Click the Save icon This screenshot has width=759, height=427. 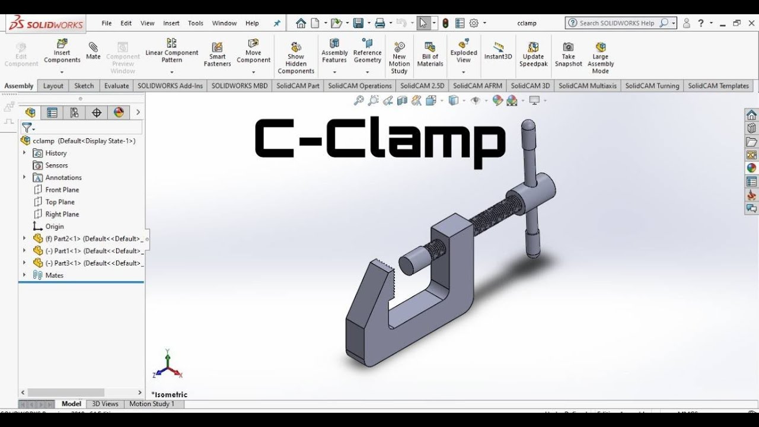tap(358, 23)
